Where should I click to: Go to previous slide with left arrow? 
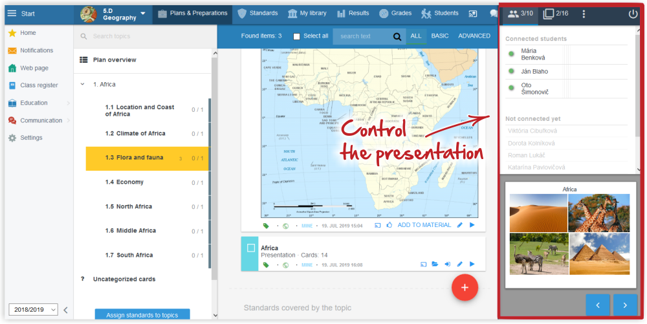(x=598, y=305)
